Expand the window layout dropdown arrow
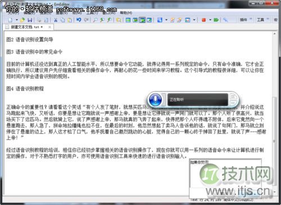The height and width of the screenshot is (205, 281). tap(194, 20)
